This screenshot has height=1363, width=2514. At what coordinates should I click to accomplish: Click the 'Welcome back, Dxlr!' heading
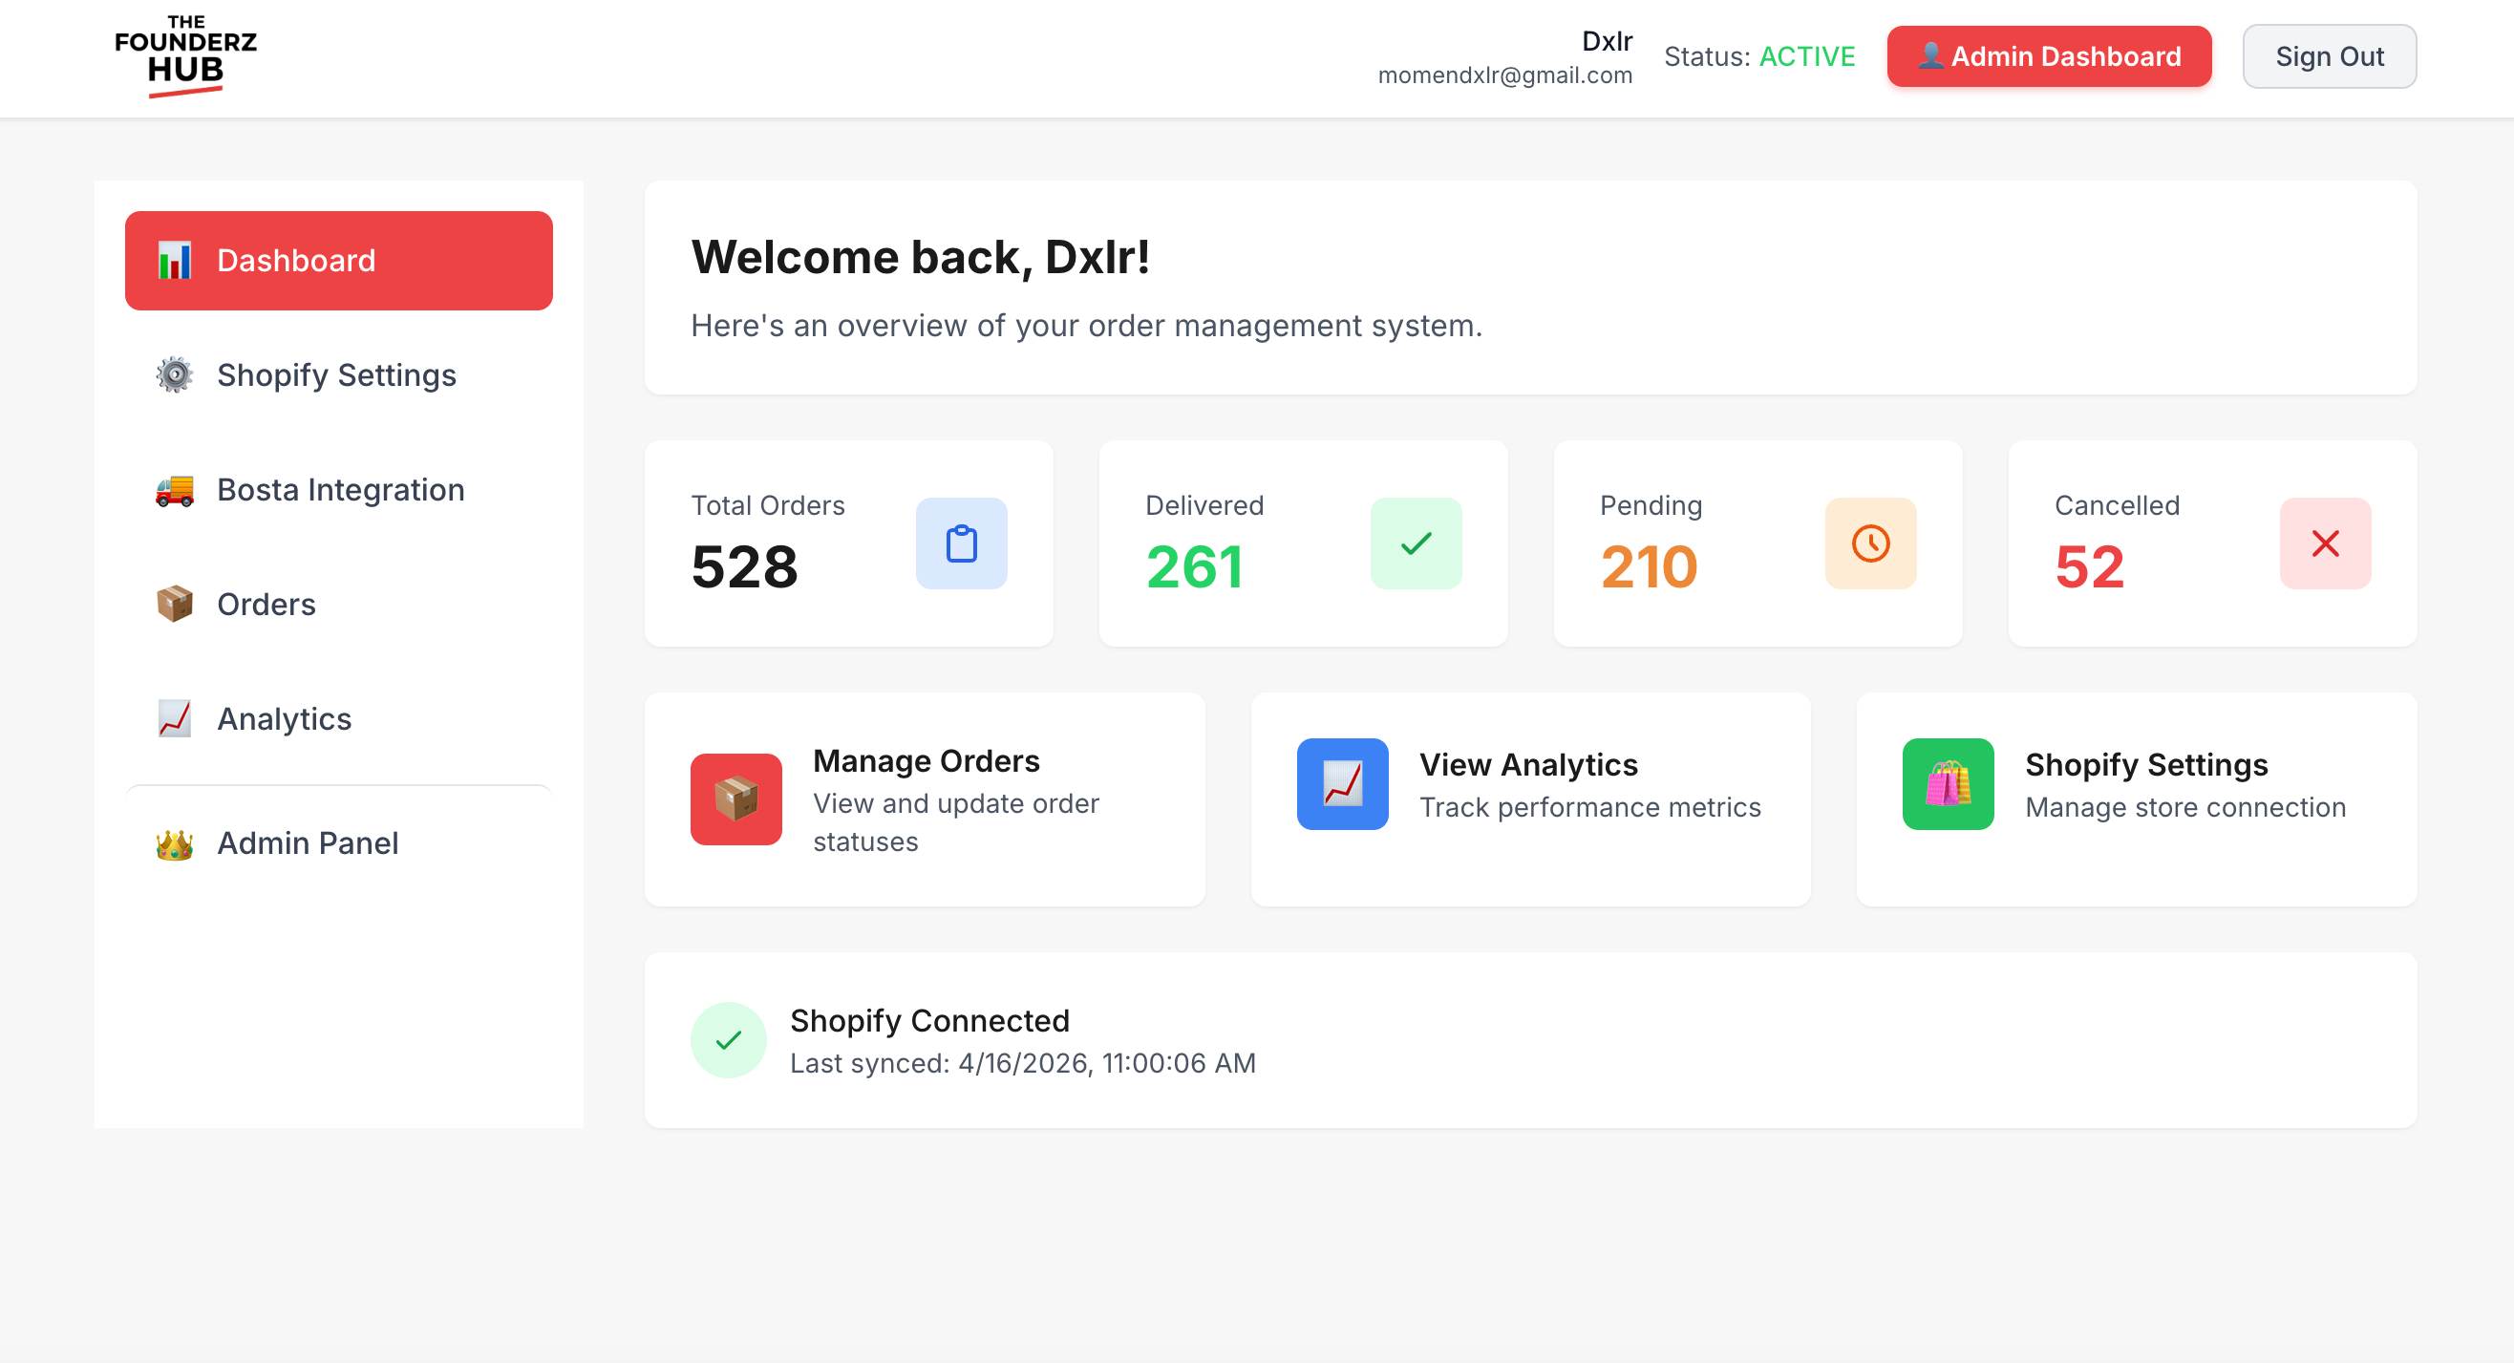[921, 258]
